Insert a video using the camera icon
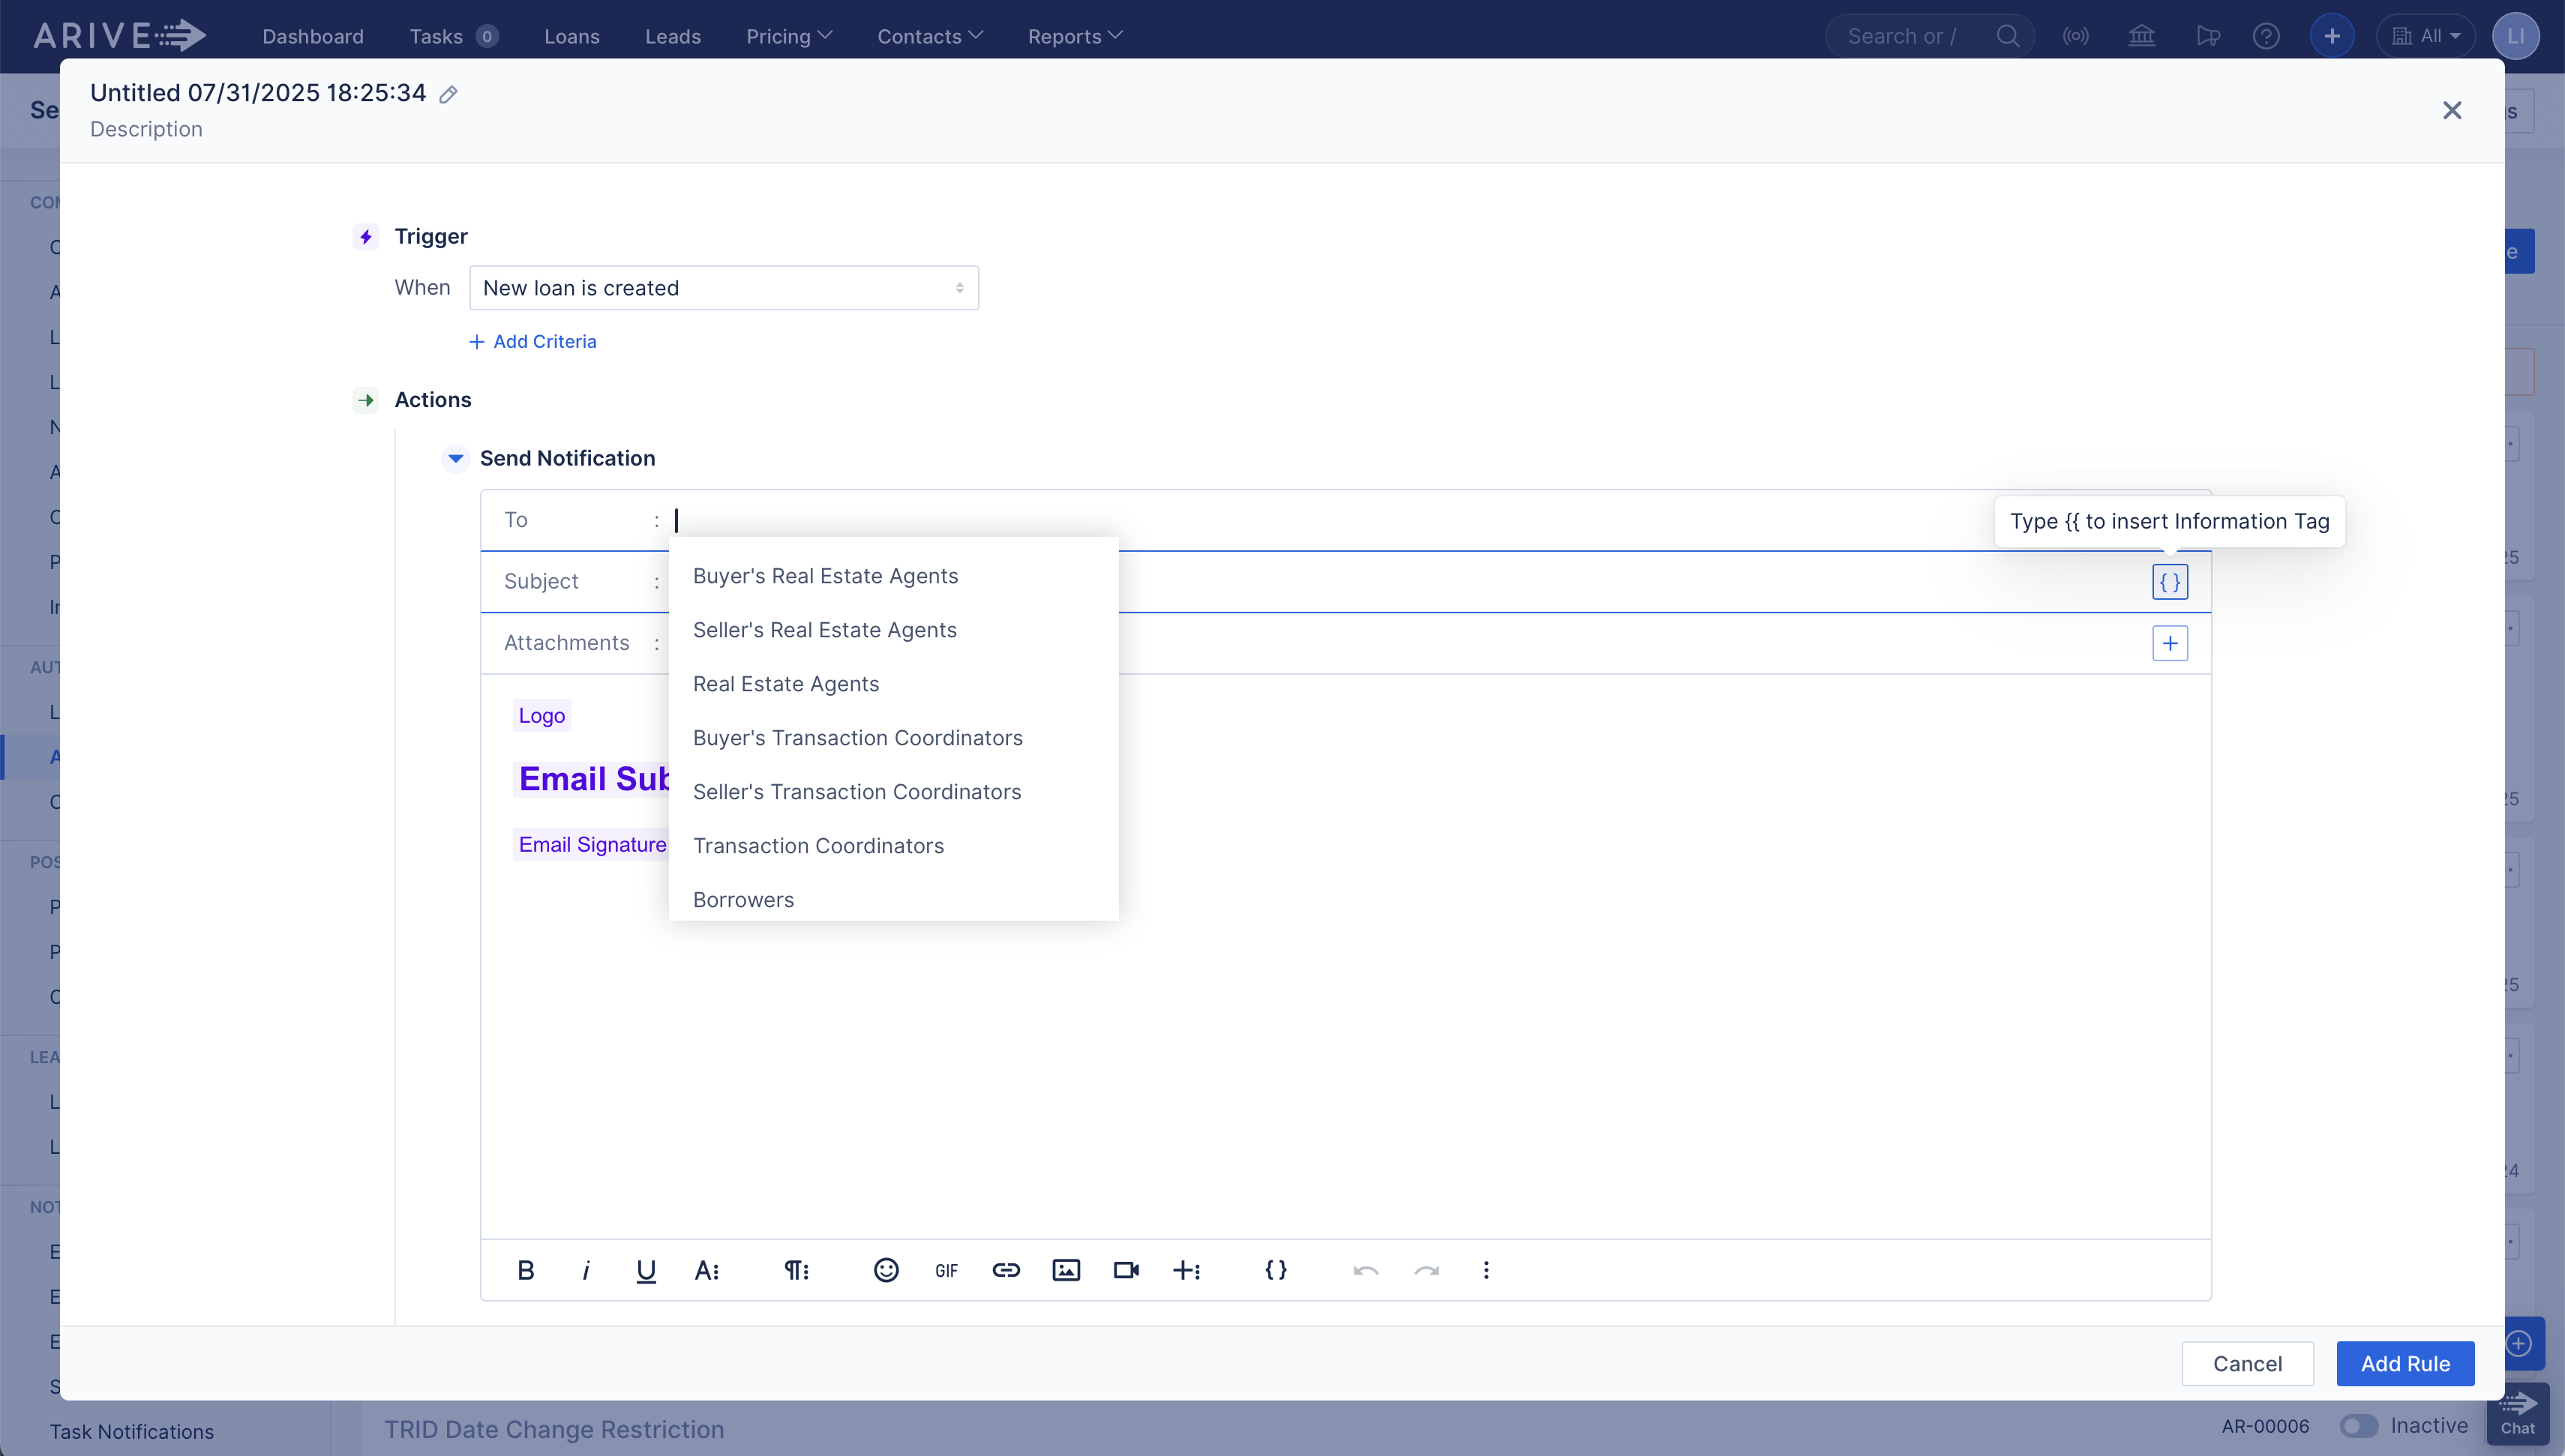 click(x=1126, y=1270)
